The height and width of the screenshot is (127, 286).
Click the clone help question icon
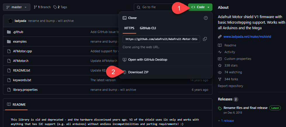[x=206, y=18]
